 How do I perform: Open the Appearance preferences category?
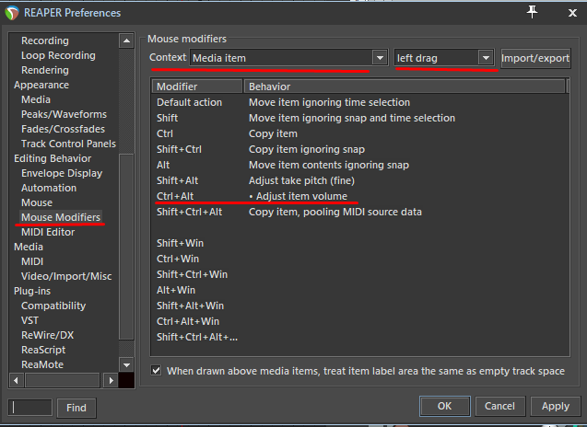coord(41,85)
